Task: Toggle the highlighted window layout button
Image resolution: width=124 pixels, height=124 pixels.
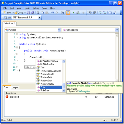Action: point(68,13)
